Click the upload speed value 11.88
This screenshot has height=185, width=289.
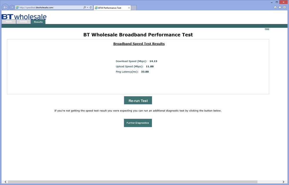pyautogui.click(x=150, y=66)
